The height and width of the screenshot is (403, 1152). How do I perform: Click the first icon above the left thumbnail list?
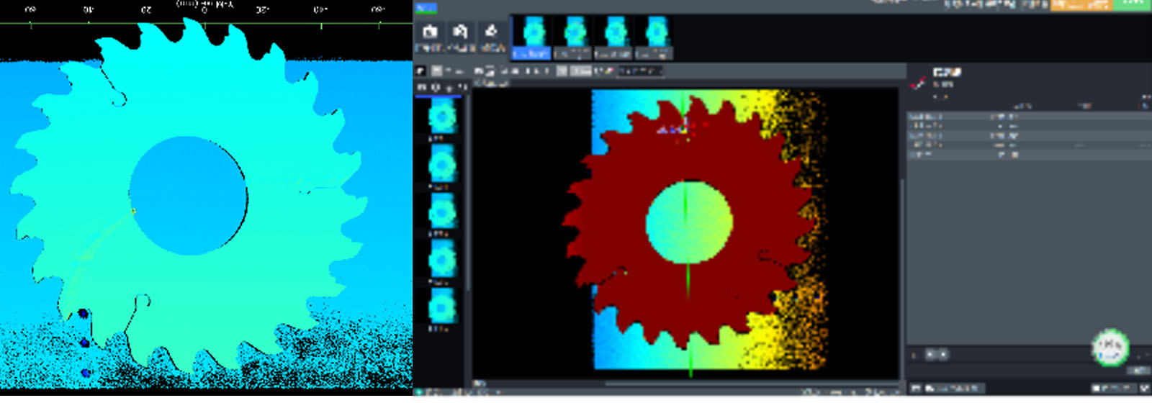coord(422,87)
